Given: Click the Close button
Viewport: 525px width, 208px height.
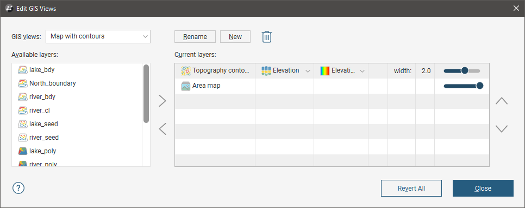Looking at the screenshot, I should pyautogui.click(x=483, y=188).
